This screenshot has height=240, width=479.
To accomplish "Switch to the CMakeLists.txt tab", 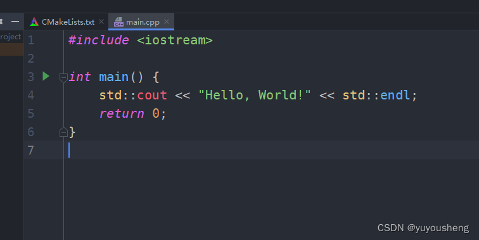I will [67, 22].
